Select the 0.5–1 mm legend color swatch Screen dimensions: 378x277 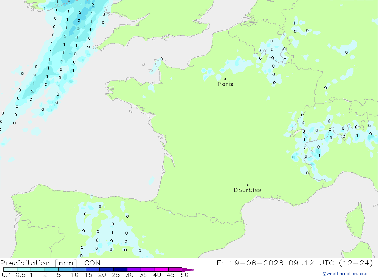(x=24, y=269)
